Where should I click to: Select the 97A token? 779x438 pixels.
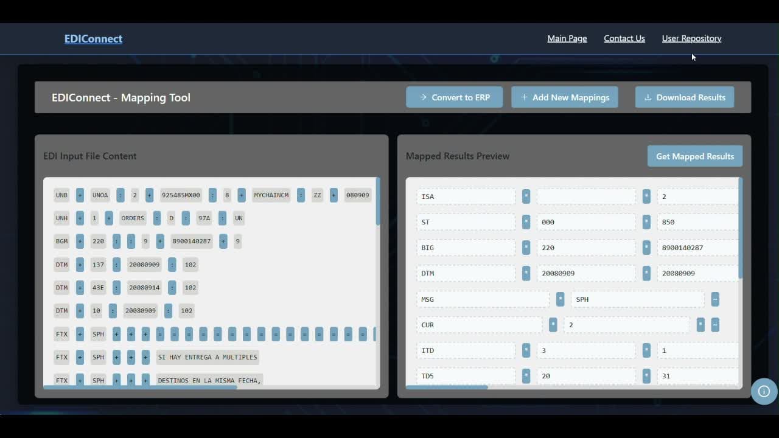click(204, 218)
